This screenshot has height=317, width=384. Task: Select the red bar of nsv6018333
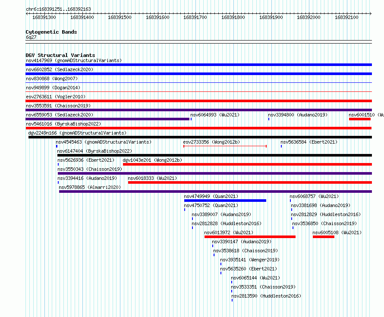point(250,182)
